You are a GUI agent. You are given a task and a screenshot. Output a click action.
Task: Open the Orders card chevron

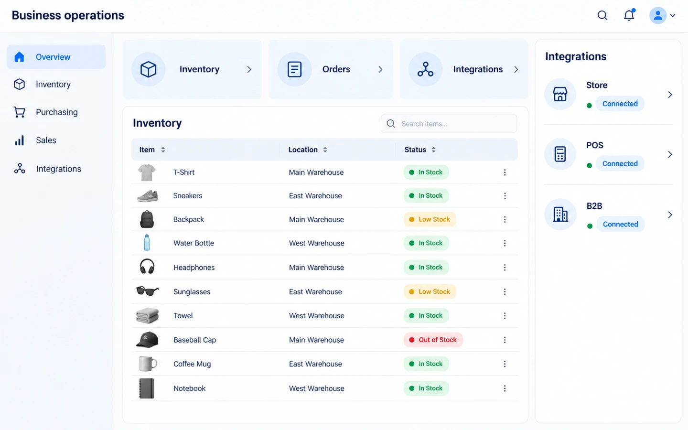[380, 69]
